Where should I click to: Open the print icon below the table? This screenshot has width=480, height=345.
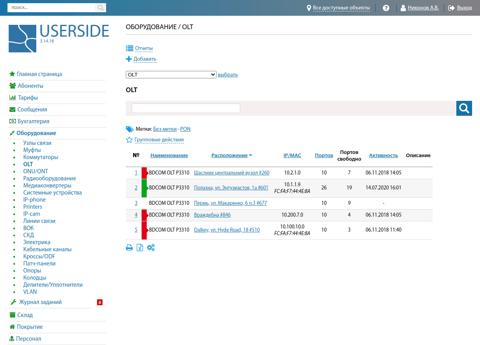(129, 247)
